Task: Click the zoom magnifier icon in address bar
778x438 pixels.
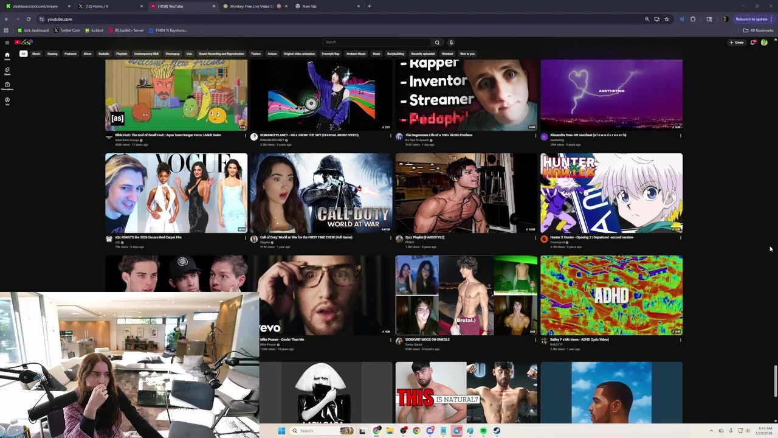Action: click(647, 19)
